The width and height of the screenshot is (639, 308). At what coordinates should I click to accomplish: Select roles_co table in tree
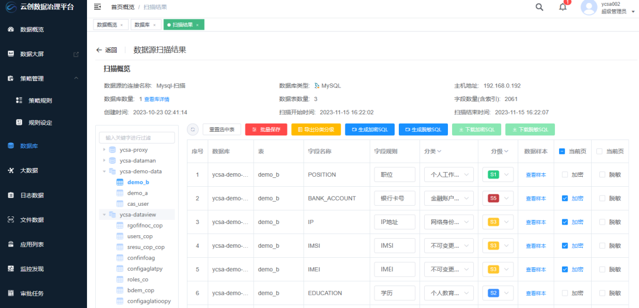click(137, 280)
